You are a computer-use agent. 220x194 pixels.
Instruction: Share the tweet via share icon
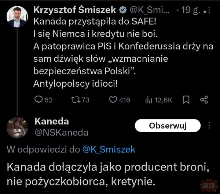(x=204, y=100)
